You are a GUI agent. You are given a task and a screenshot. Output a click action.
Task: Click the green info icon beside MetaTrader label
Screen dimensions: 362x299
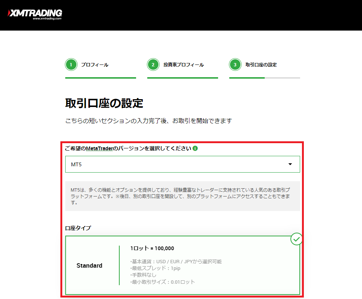point(195,148)
